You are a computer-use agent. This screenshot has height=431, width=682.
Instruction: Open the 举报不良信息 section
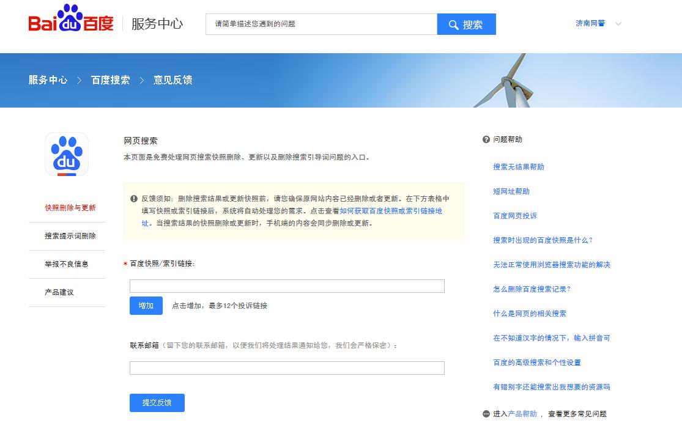[67, 264]
